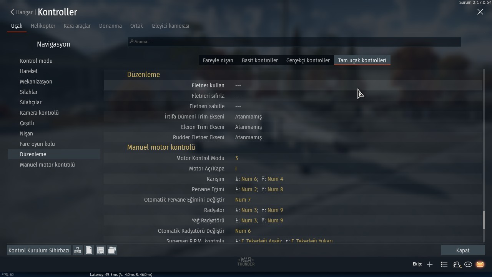Image resolution: width=492 pixels, height=277 pixels.
Task: Open the friends contacts icon
Action: (x=457, y=264)
